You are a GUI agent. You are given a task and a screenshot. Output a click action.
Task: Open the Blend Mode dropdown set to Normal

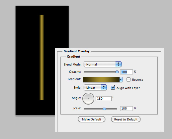[x=103, y=64]
